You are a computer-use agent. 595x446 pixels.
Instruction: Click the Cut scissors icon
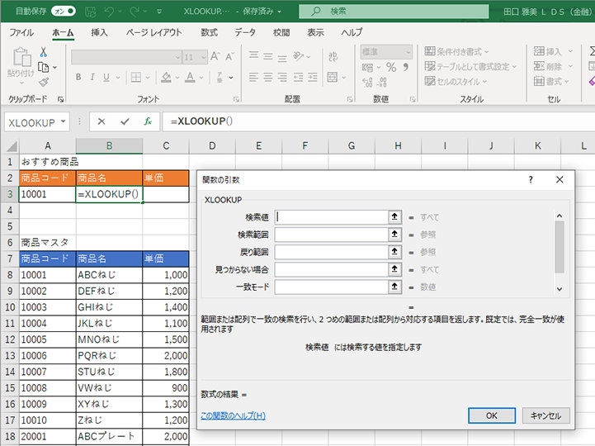pyautogui.click(x=43, y=52)
